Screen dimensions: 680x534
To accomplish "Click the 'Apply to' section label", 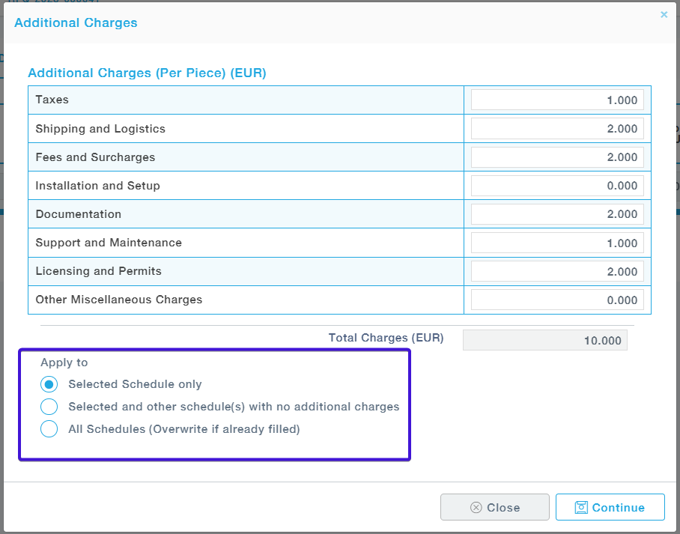I will (x=64, y=362).
